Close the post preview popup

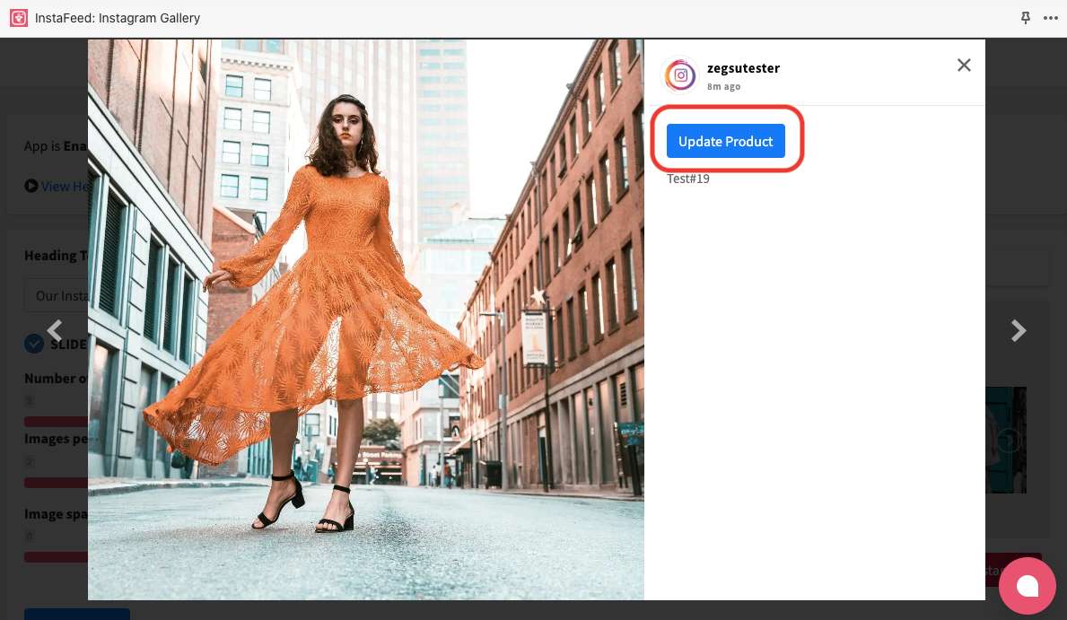964,65
